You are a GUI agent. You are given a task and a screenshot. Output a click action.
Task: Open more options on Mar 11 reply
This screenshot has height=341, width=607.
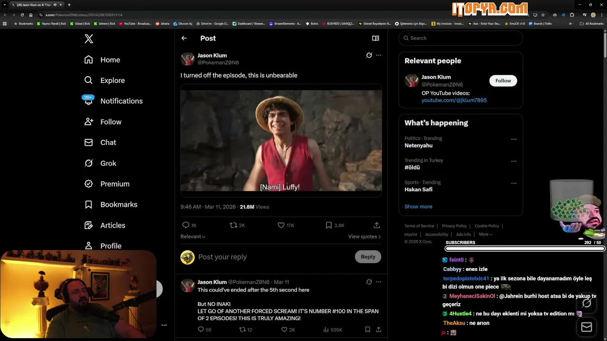pyautogui.click(x=378, y=282)
